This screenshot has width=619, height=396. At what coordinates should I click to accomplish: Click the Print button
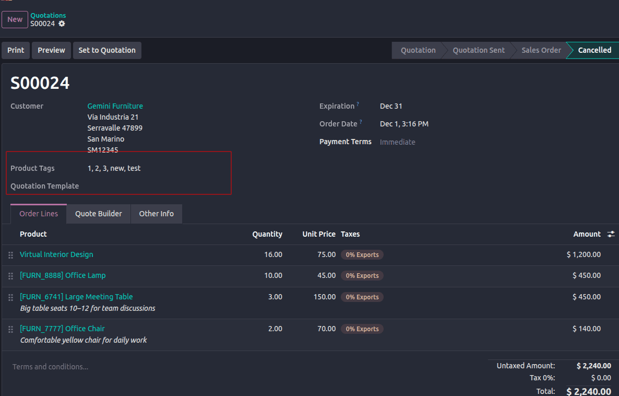pyautogui.click(x=16, y=50)
